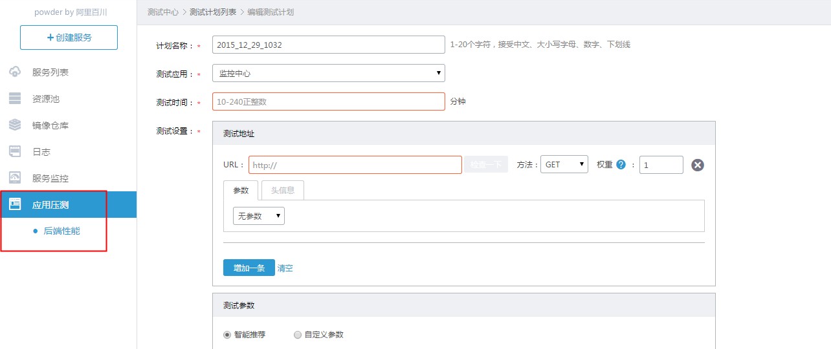The height and width of the screenshot is (349, 831).
Task: Click the 镜像仓库 stack icon
Action: 15,125
